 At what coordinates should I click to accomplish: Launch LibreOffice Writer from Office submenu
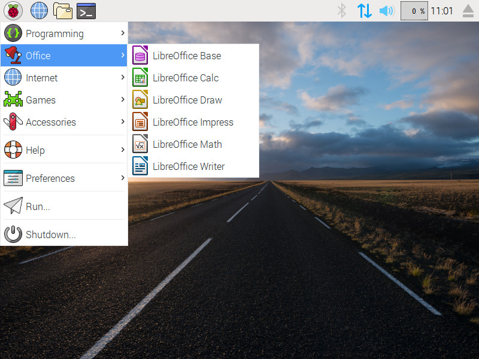coord(193,166)
